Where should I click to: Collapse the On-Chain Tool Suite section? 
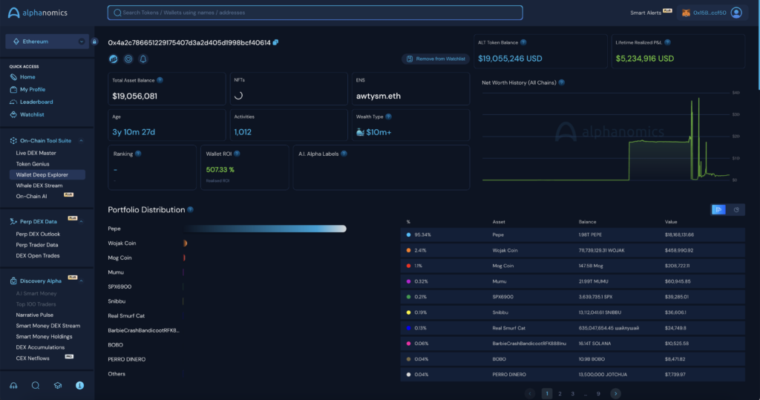tap(81, 140)
